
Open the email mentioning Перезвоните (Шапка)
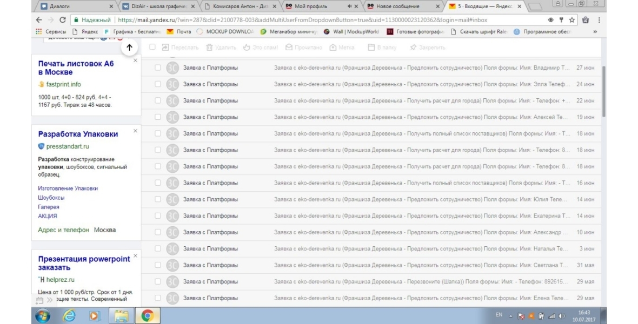371,282
